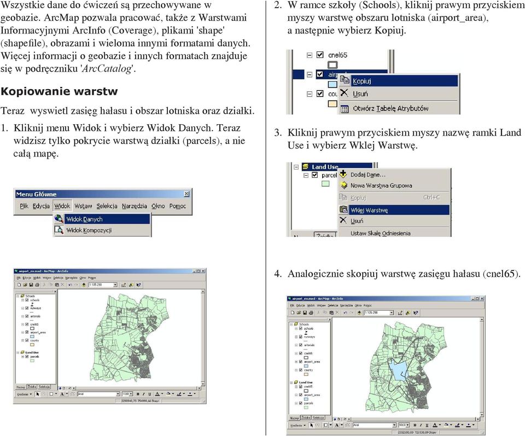Toggle parcels layer checkbox in right ArcMap window
The height and width of the screenshot is (436, 525).
coord(301,404)
